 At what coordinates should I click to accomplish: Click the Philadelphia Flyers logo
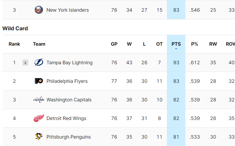[39, 81]
